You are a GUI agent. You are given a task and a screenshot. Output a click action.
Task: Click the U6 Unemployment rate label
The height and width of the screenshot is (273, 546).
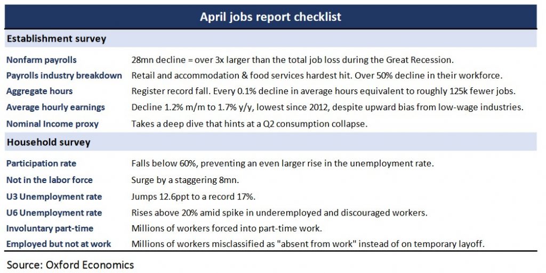click(x=54, y=212)
